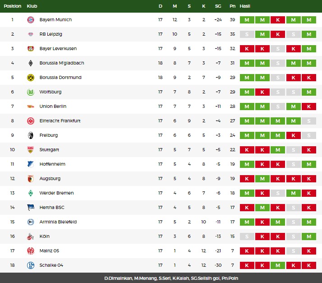Click the Klub column header
322x283 pixels.
tap(32, 6)
